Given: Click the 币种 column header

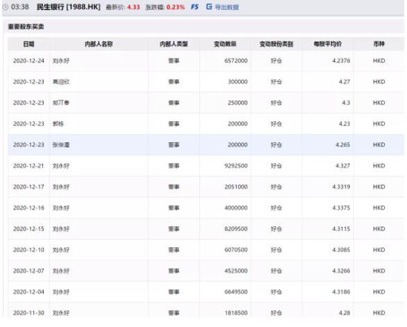Looking at the screenshot, I should [379, 44].
